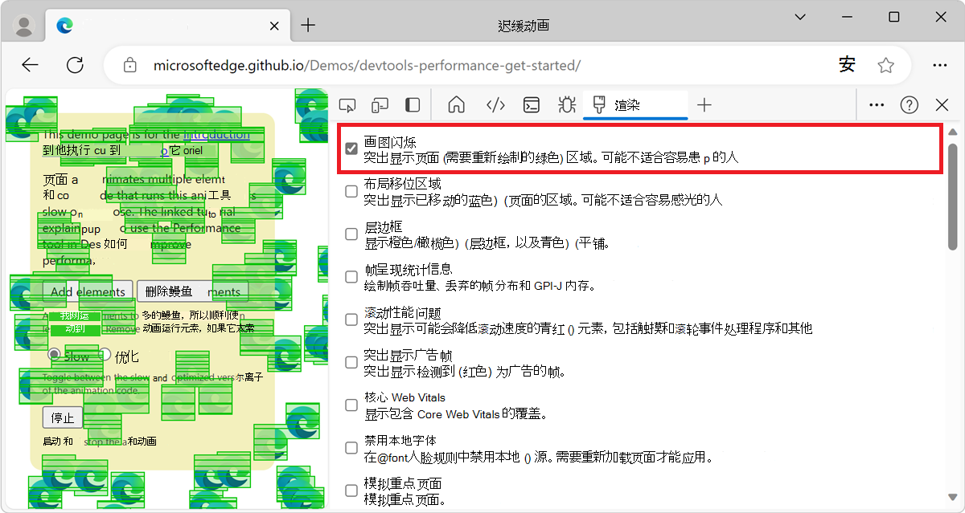Open a new browser tab
Screen dimensions: 965x513
tap(308, 25)
